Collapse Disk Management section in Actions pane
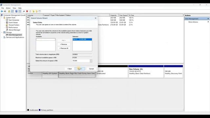The image size is (210, 118). pyautogui.click(x=208, y=19)
